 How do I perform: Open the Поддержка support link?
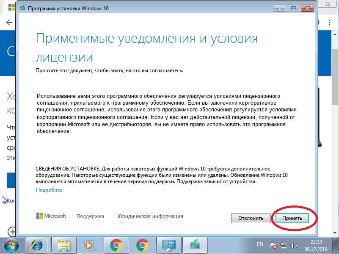90,216
